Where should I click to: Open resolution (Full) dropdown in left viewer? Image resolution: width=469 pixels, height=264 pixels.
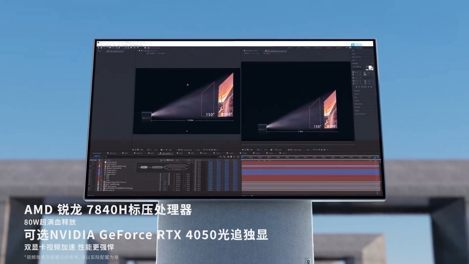click(x=172, y=150)
